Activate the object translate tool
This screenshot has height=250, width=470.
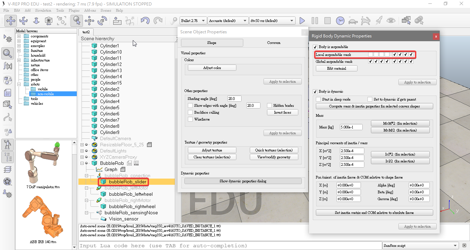89,21
